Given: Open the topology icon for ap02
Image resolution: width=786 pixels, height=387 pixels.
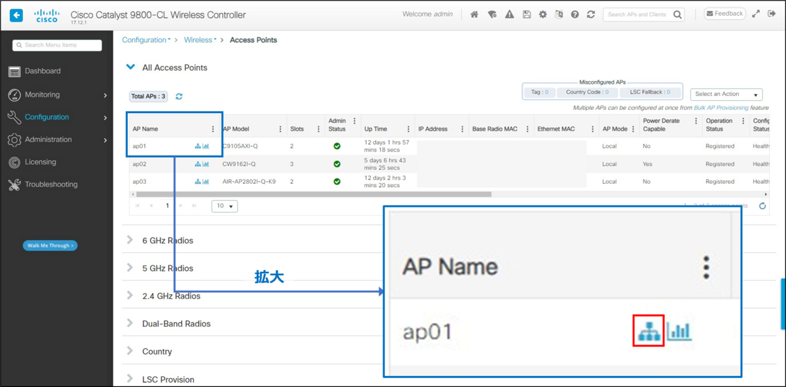Looking at the screenshot, I should [x=198, y=164].
